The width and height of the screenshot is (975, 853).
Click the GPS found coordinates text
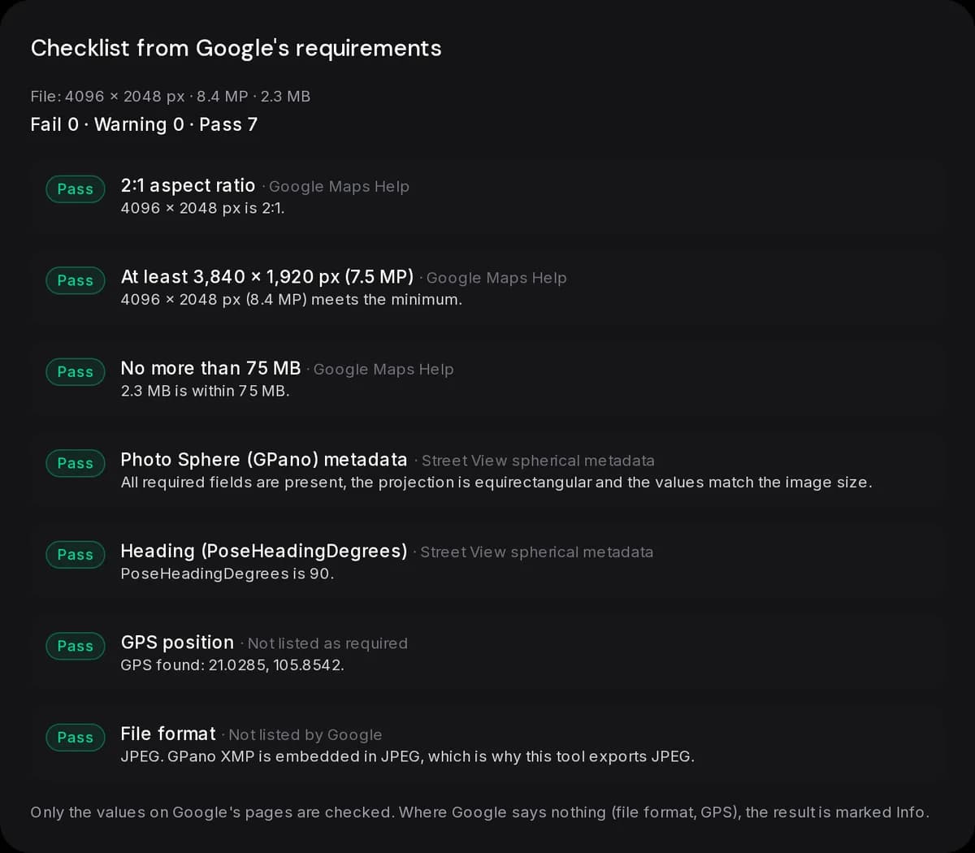pos(232,665)
